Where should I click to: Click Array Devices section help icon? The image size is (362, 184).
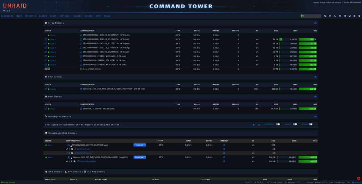(x=315, y=23)
